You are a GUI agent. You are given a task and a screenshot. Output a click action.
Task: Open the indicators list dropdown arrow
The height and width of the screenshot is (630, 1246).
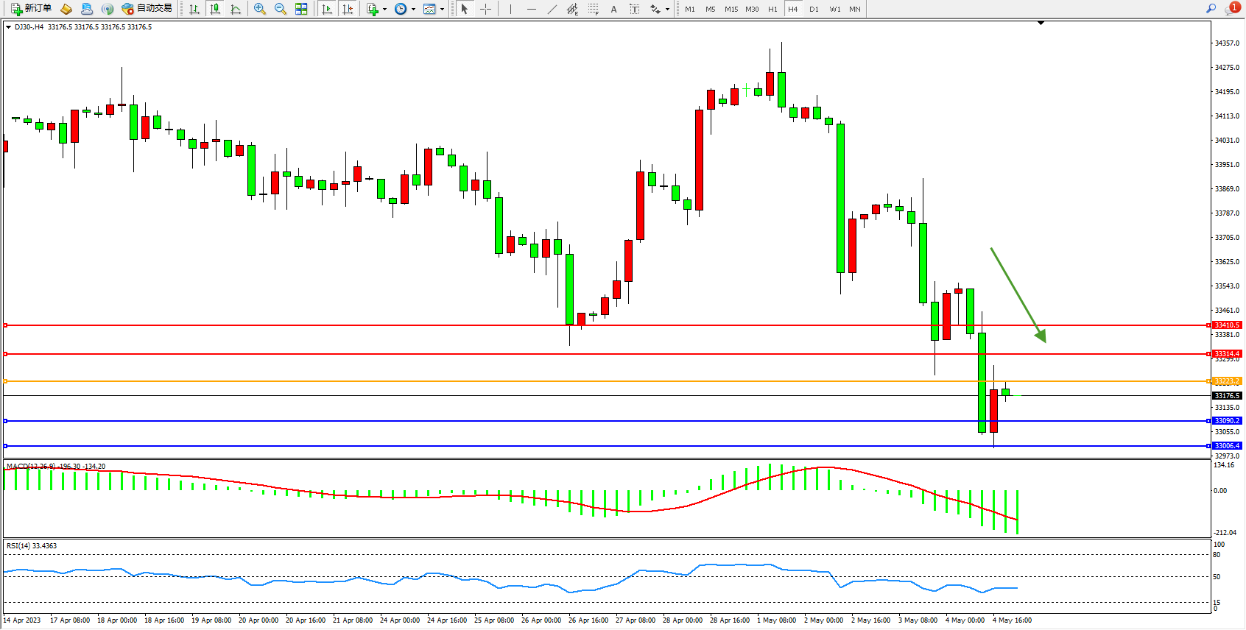click(x=384, y=10)
